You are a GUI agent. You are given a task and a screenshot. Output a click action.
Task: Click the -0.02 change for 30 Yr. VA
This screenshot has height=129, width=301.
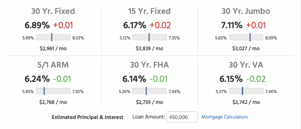pyautogui.click(x=256, y=79)
